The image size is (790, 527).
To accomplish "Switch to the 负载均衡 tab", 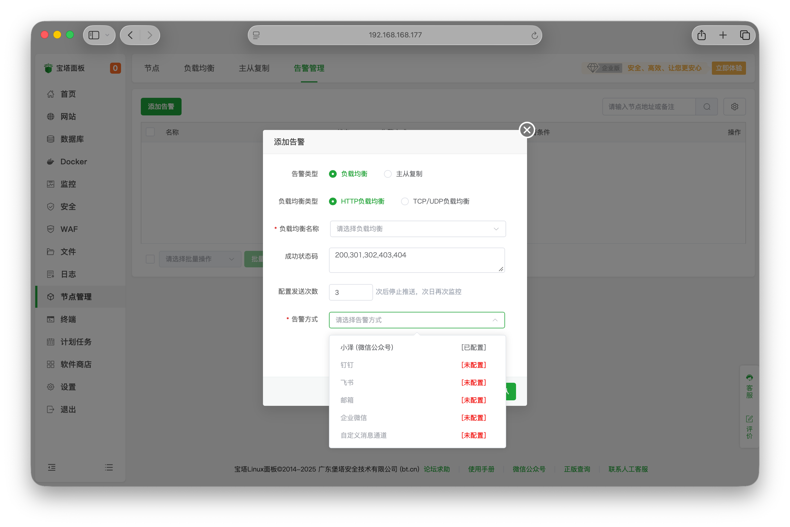I will (199, 68).
